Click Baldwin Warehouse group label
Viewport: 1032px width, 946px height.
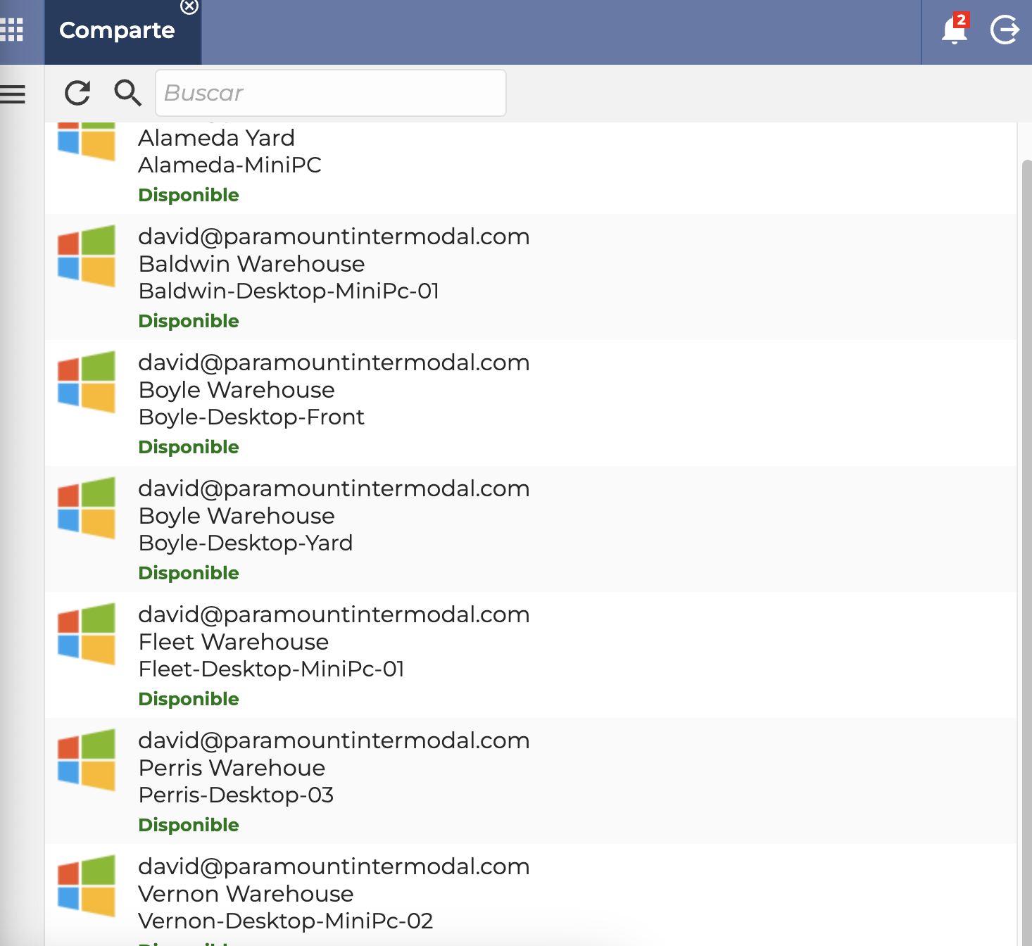pos(251,264)
